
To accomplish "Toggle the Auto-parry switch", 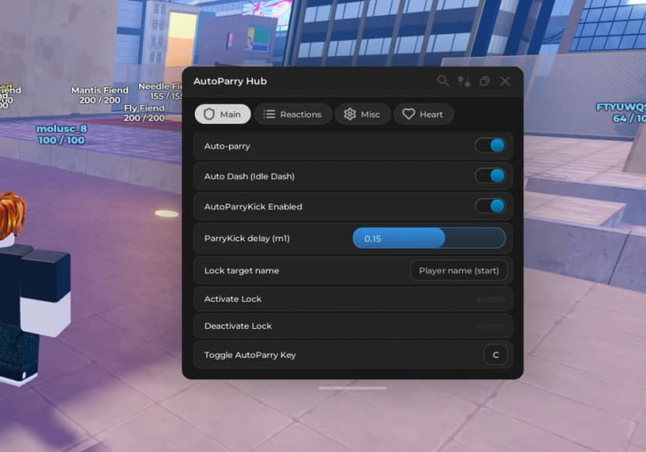I will click(490, 145).
